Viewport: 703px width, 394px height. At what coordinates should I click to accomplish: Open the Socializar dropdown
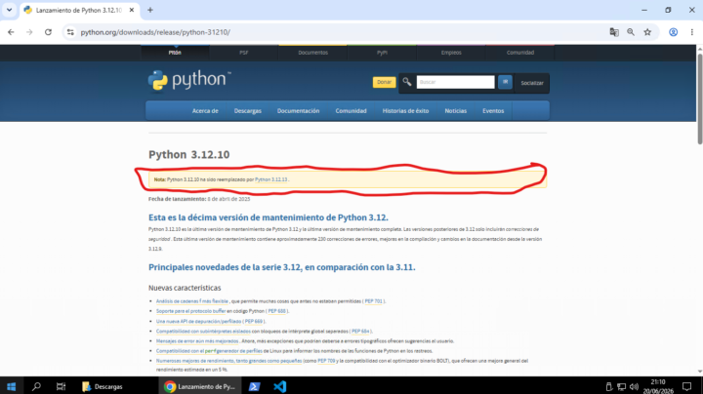click(x=532, y=83)
